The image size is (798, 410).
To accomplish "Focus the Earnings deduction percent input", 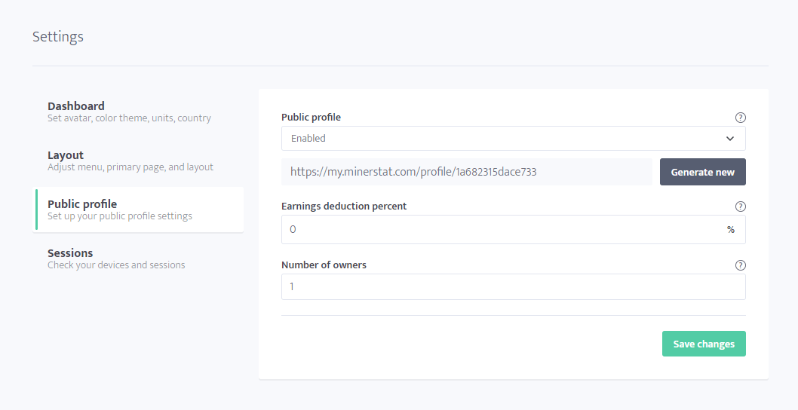I will coord(514,229).
